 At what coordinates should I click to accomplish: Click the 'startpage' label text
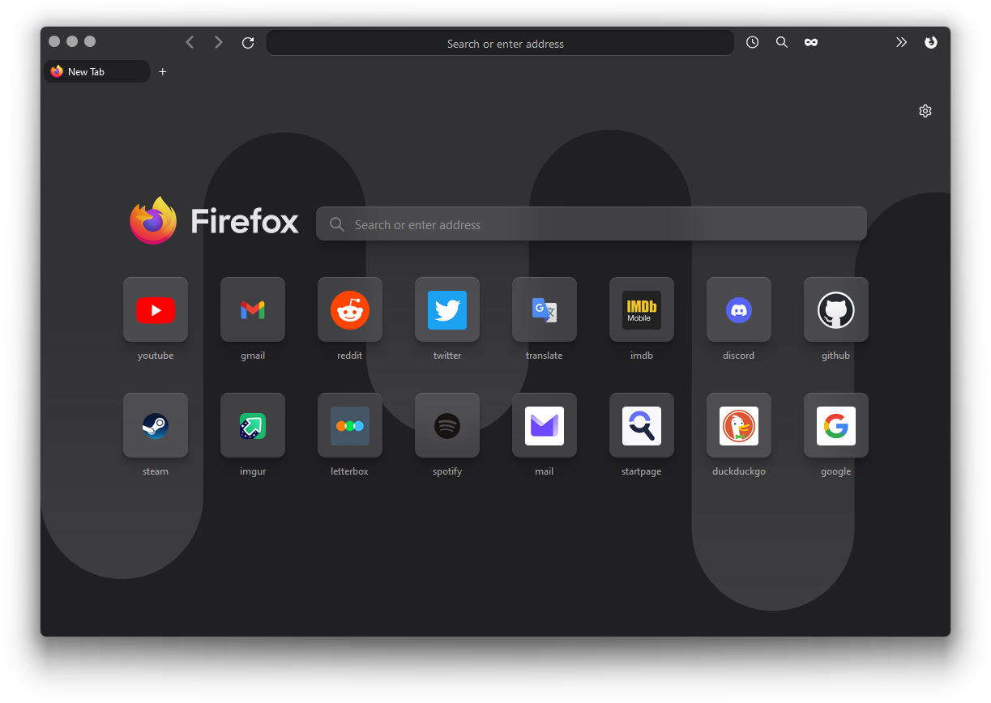pyautogui.click(x=642, y=471)
